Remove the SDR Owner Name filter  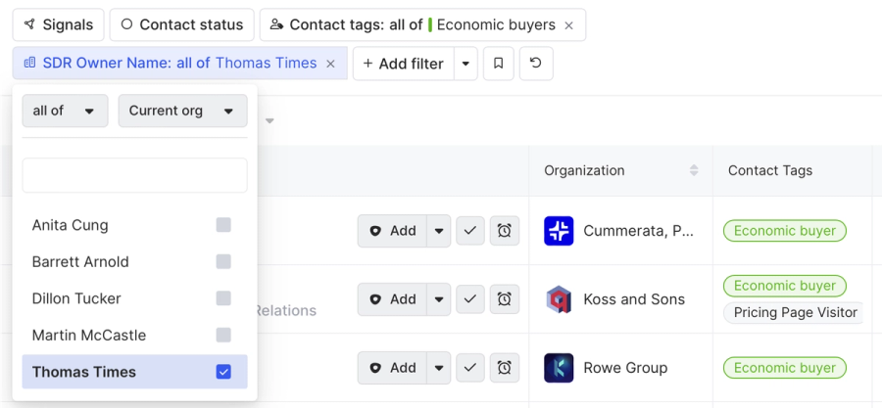tap(330, 64)
